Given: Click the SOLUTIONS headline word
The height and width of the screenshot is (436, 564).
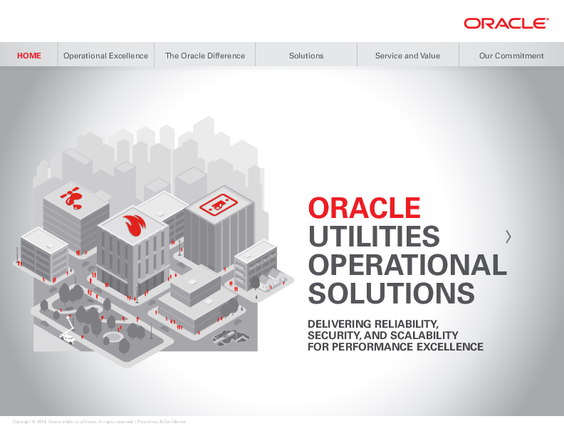Looking at the screenshot, I should [392, 294].
